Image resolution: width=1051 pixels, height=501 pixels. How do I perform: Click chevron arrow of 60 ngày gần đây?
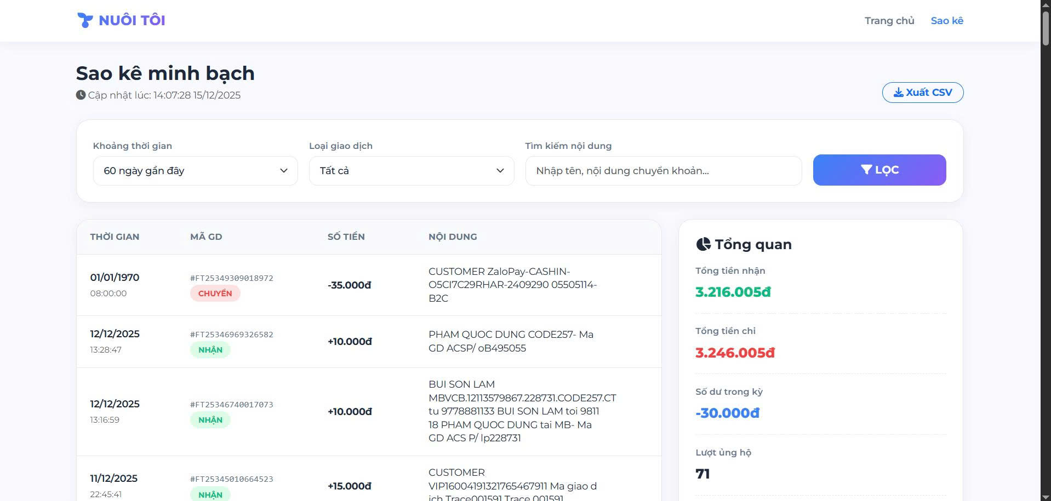point(283,171)
